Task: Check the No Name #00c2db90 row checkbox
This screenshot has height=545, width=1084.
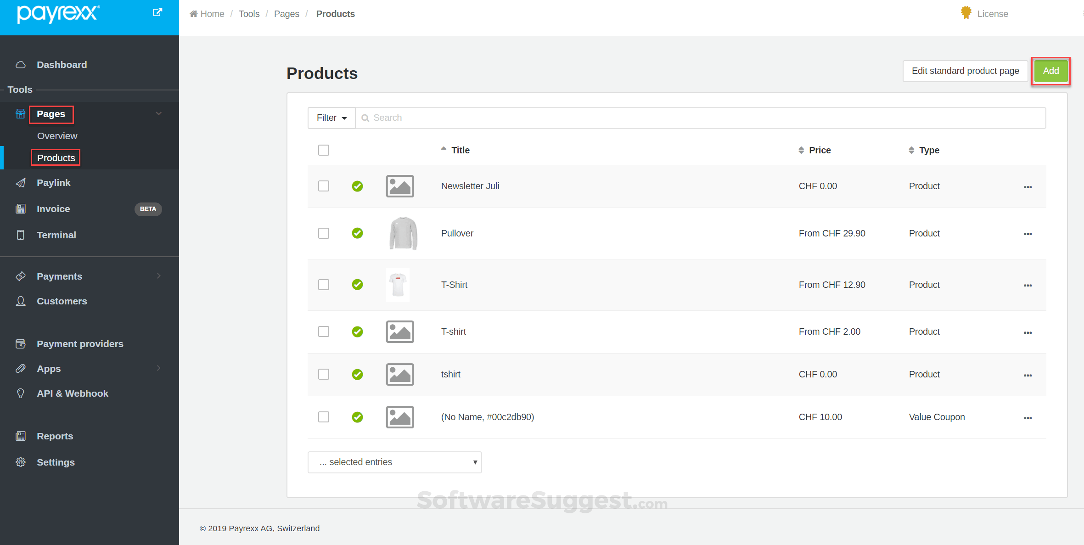Action: click(324, 417)
